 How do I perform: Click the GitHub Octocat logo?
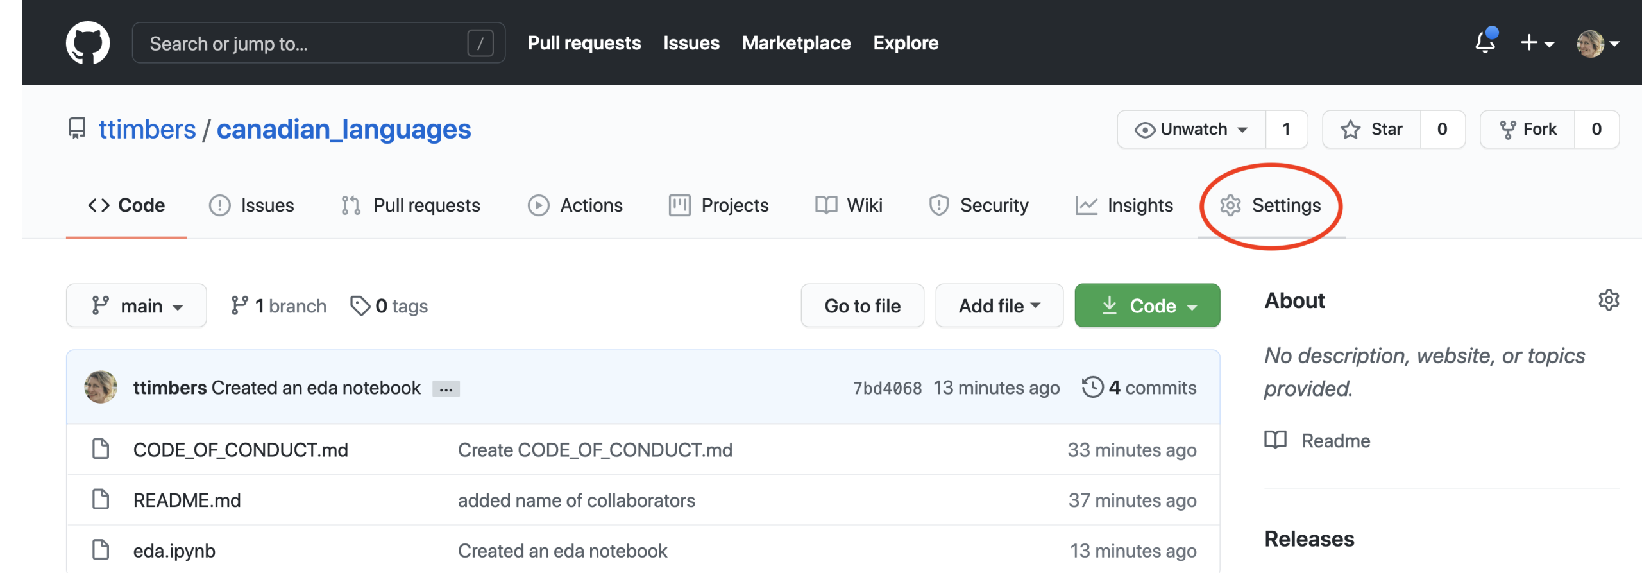pyautogui.click(x=88, y=43)
